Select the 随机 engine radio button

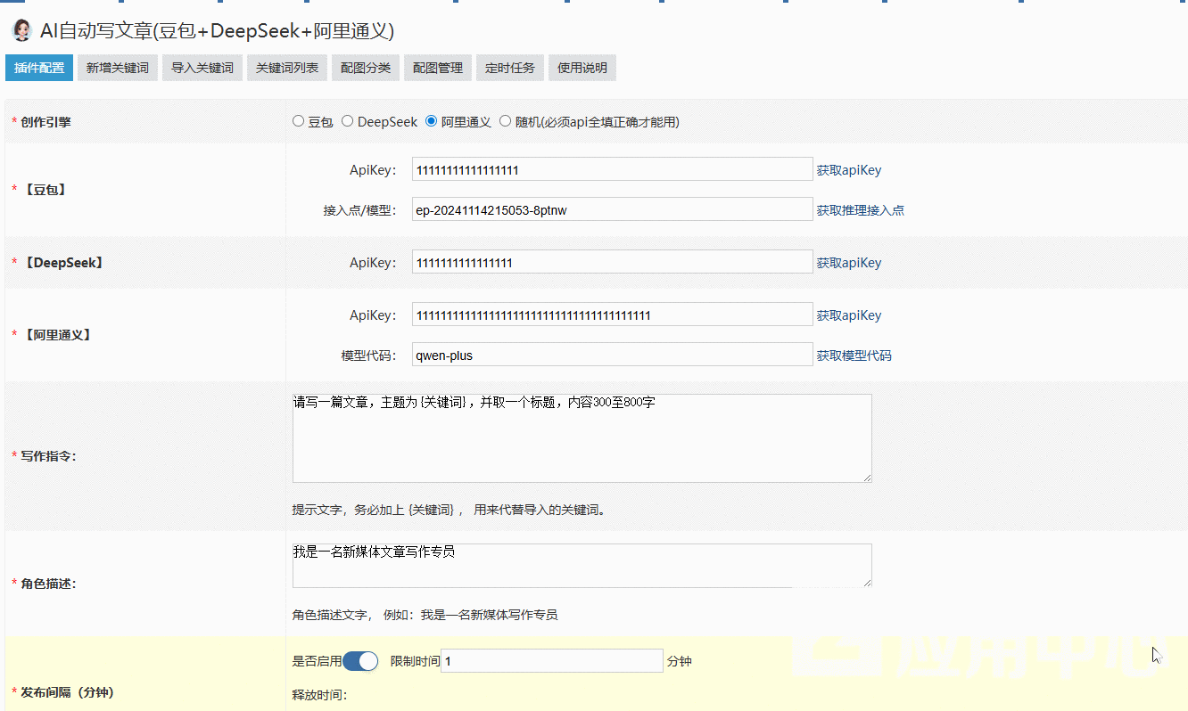pyautogui.click(x=506, y=121)
